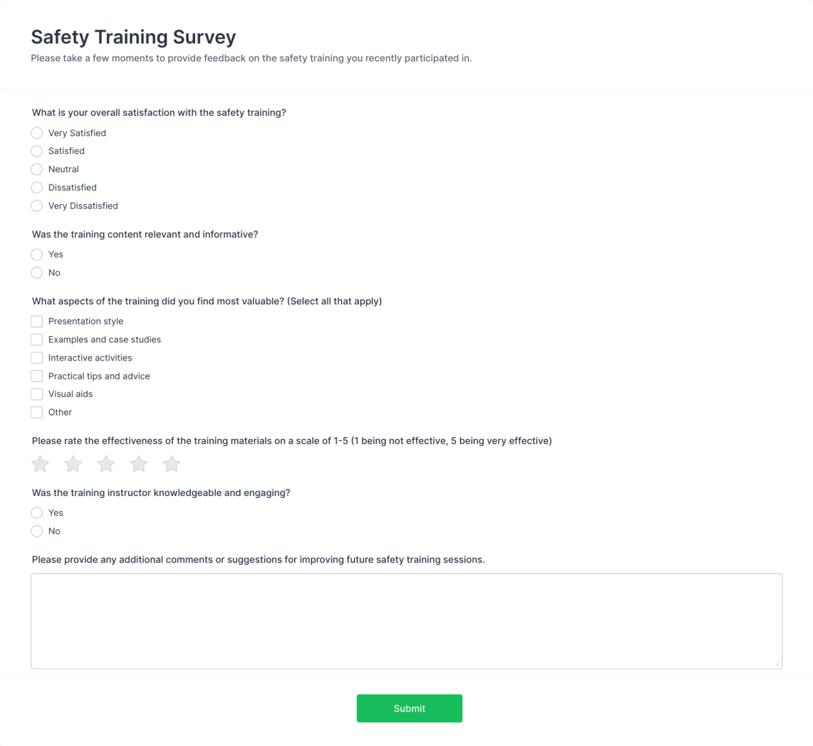Award five stars for training materials effectiveness
Image resolution: width=813 pixels, height=746 pixels.
point(171,463)
